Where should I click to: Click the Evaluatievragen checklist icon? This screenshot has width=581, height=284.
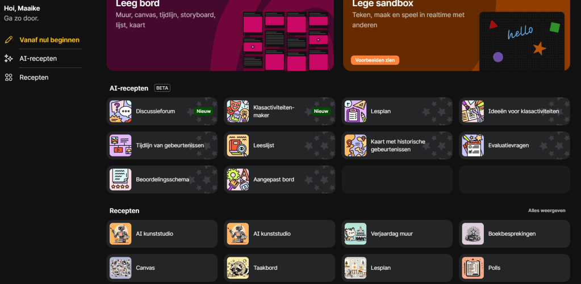click(x=473, y=145)
